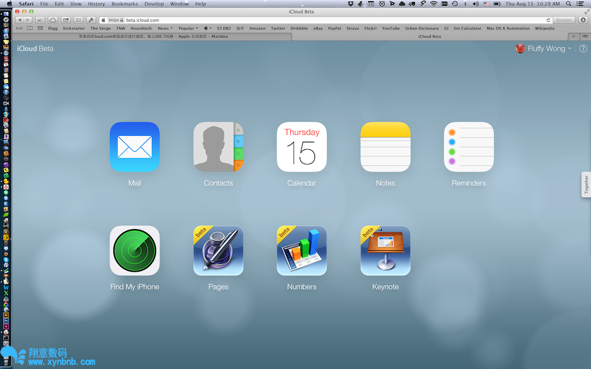The height and width of the screenshot is (369, 591).
Task: Click the date and time in menu bar
Action: pyautogui.click(x=532, y=4)
